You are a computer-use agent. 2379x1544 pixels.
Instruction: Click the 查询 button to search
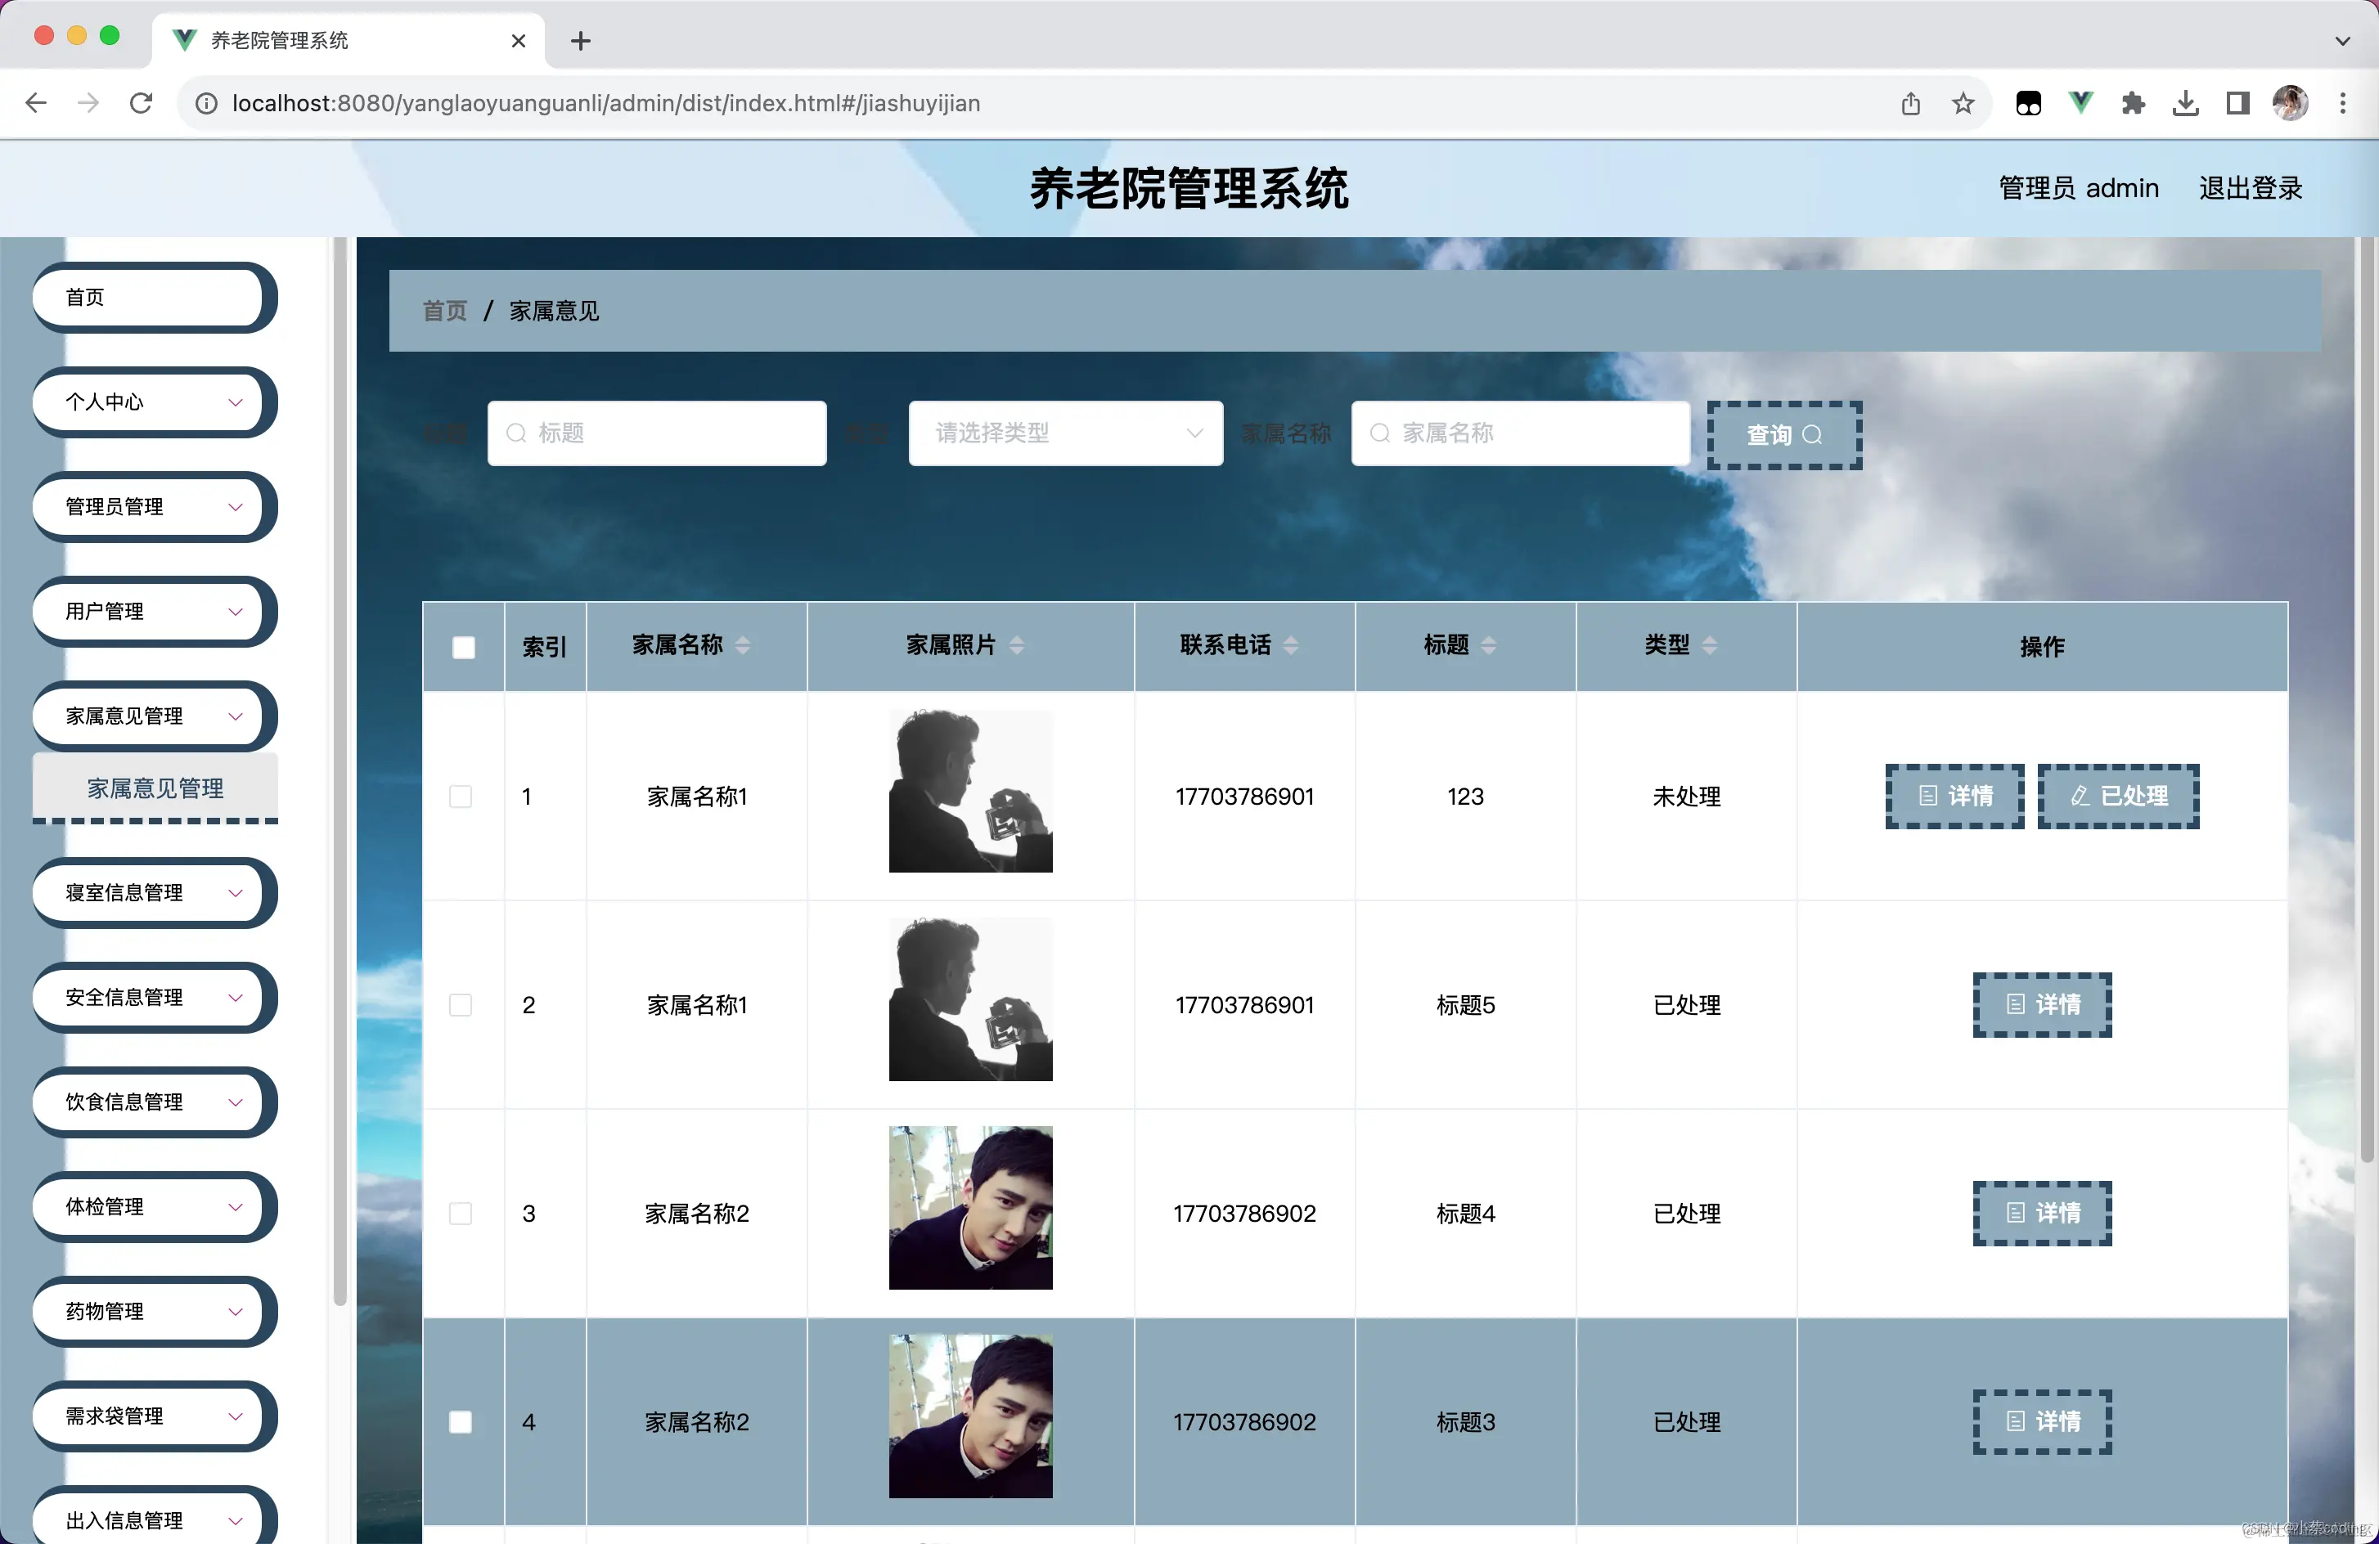coord(1783,436)
